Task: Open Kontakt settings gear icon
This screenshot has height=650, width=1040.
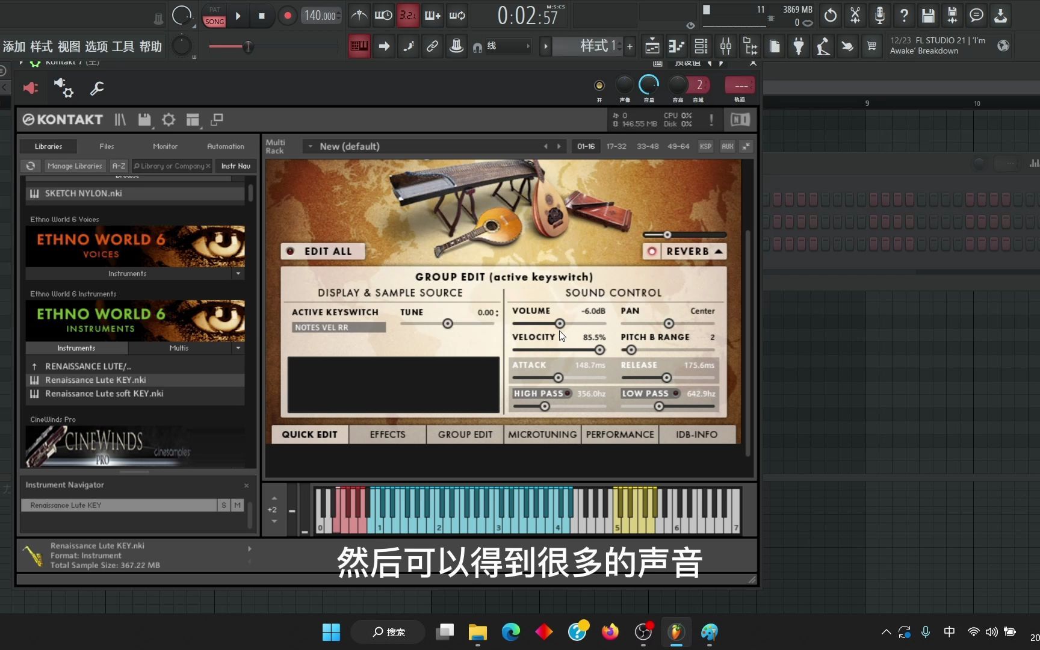Action: [169, 119]
